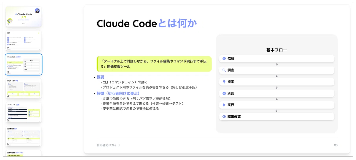
Task: Click the 基本フロー panel heading
Action: pyautogui.click(x=276, y=50)
